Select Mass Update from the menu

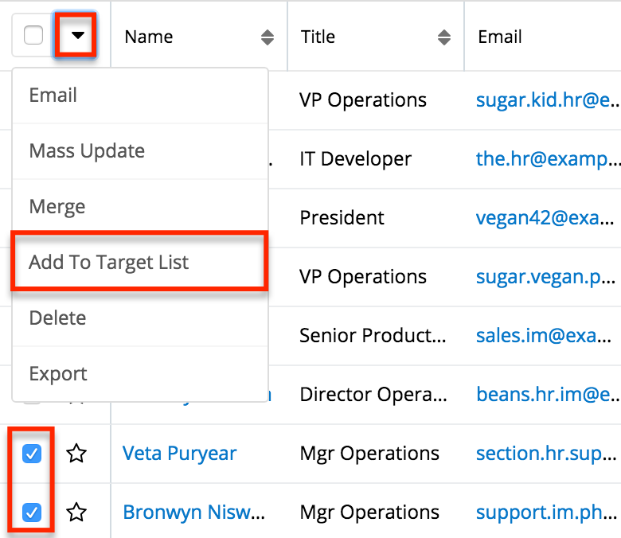click(87, 151)
